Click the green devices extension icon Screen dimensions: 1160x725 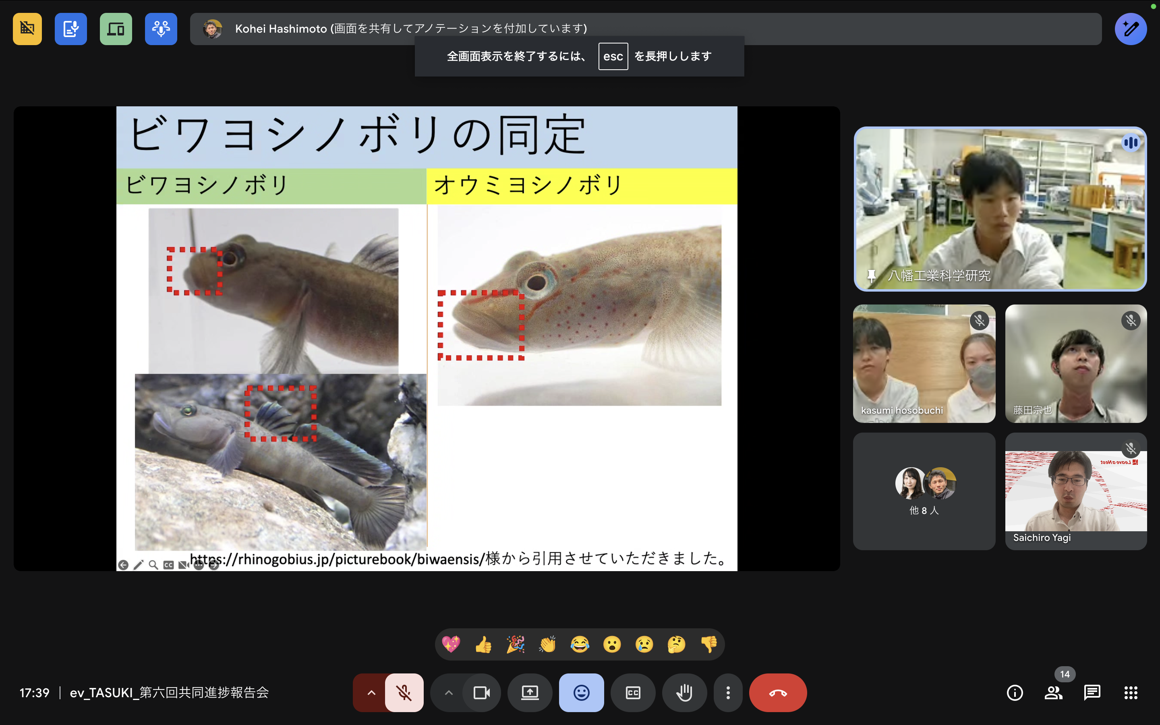click(x=116, y=29)
